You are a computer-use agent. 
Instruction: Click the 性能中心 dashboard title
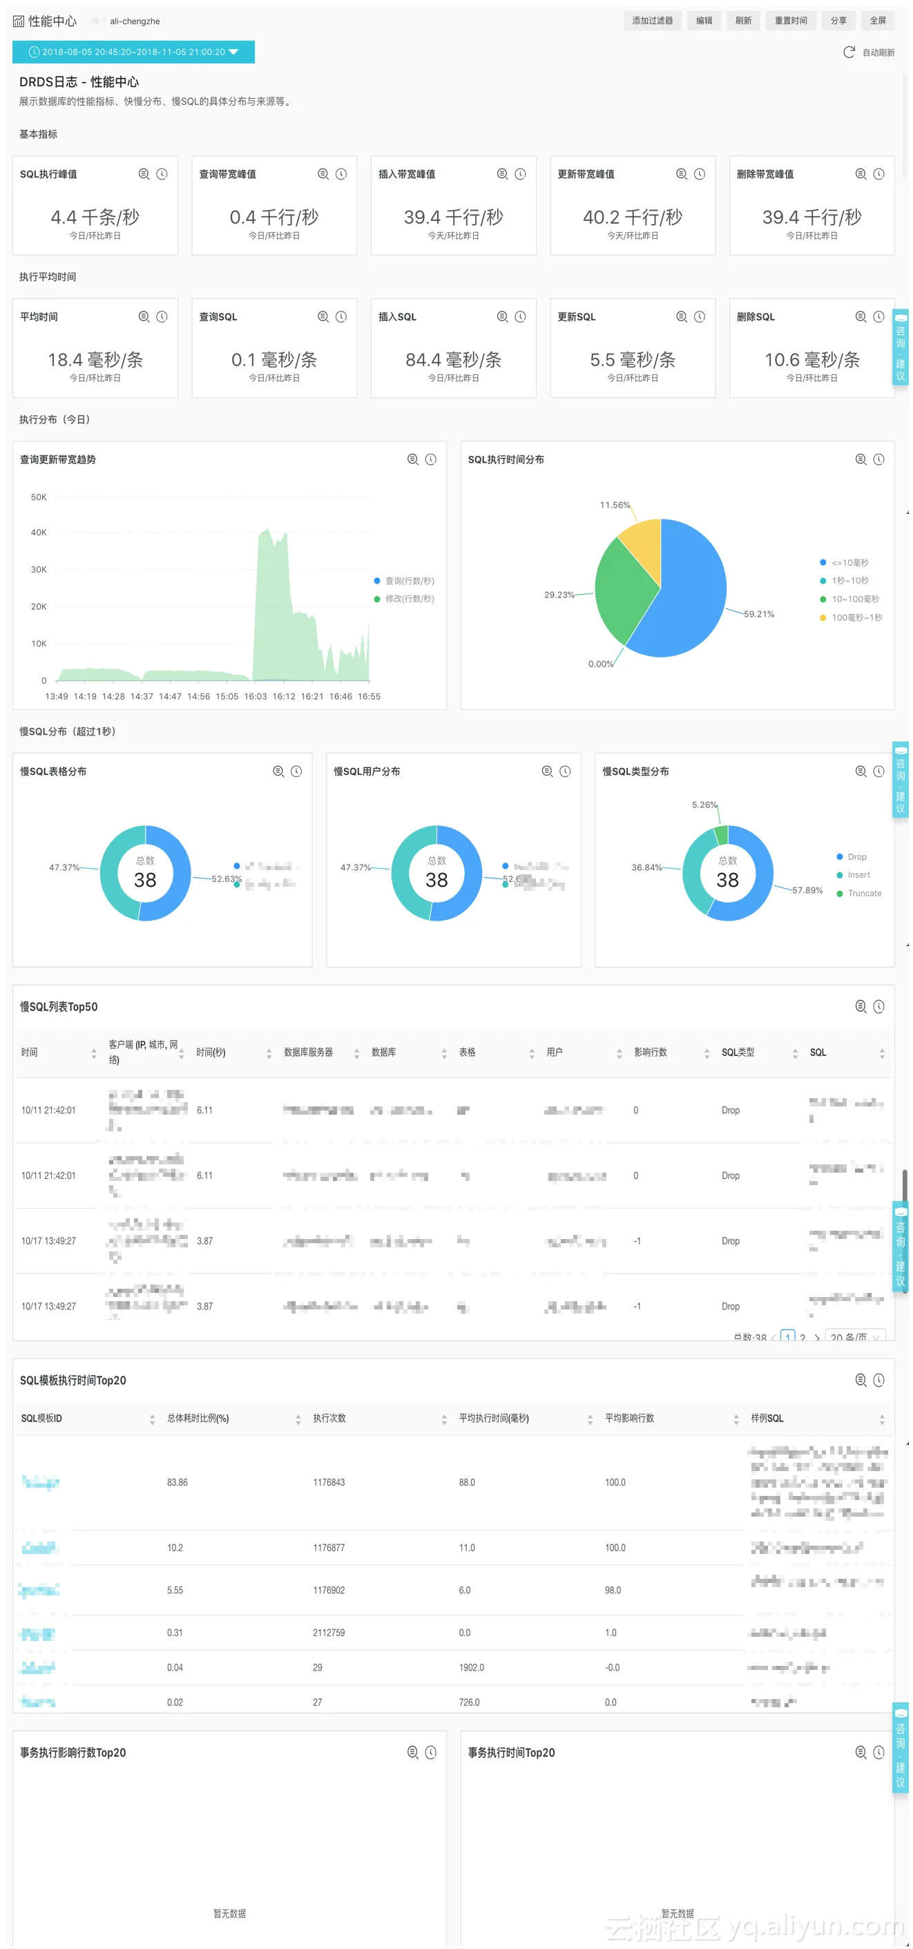[52, 21]
